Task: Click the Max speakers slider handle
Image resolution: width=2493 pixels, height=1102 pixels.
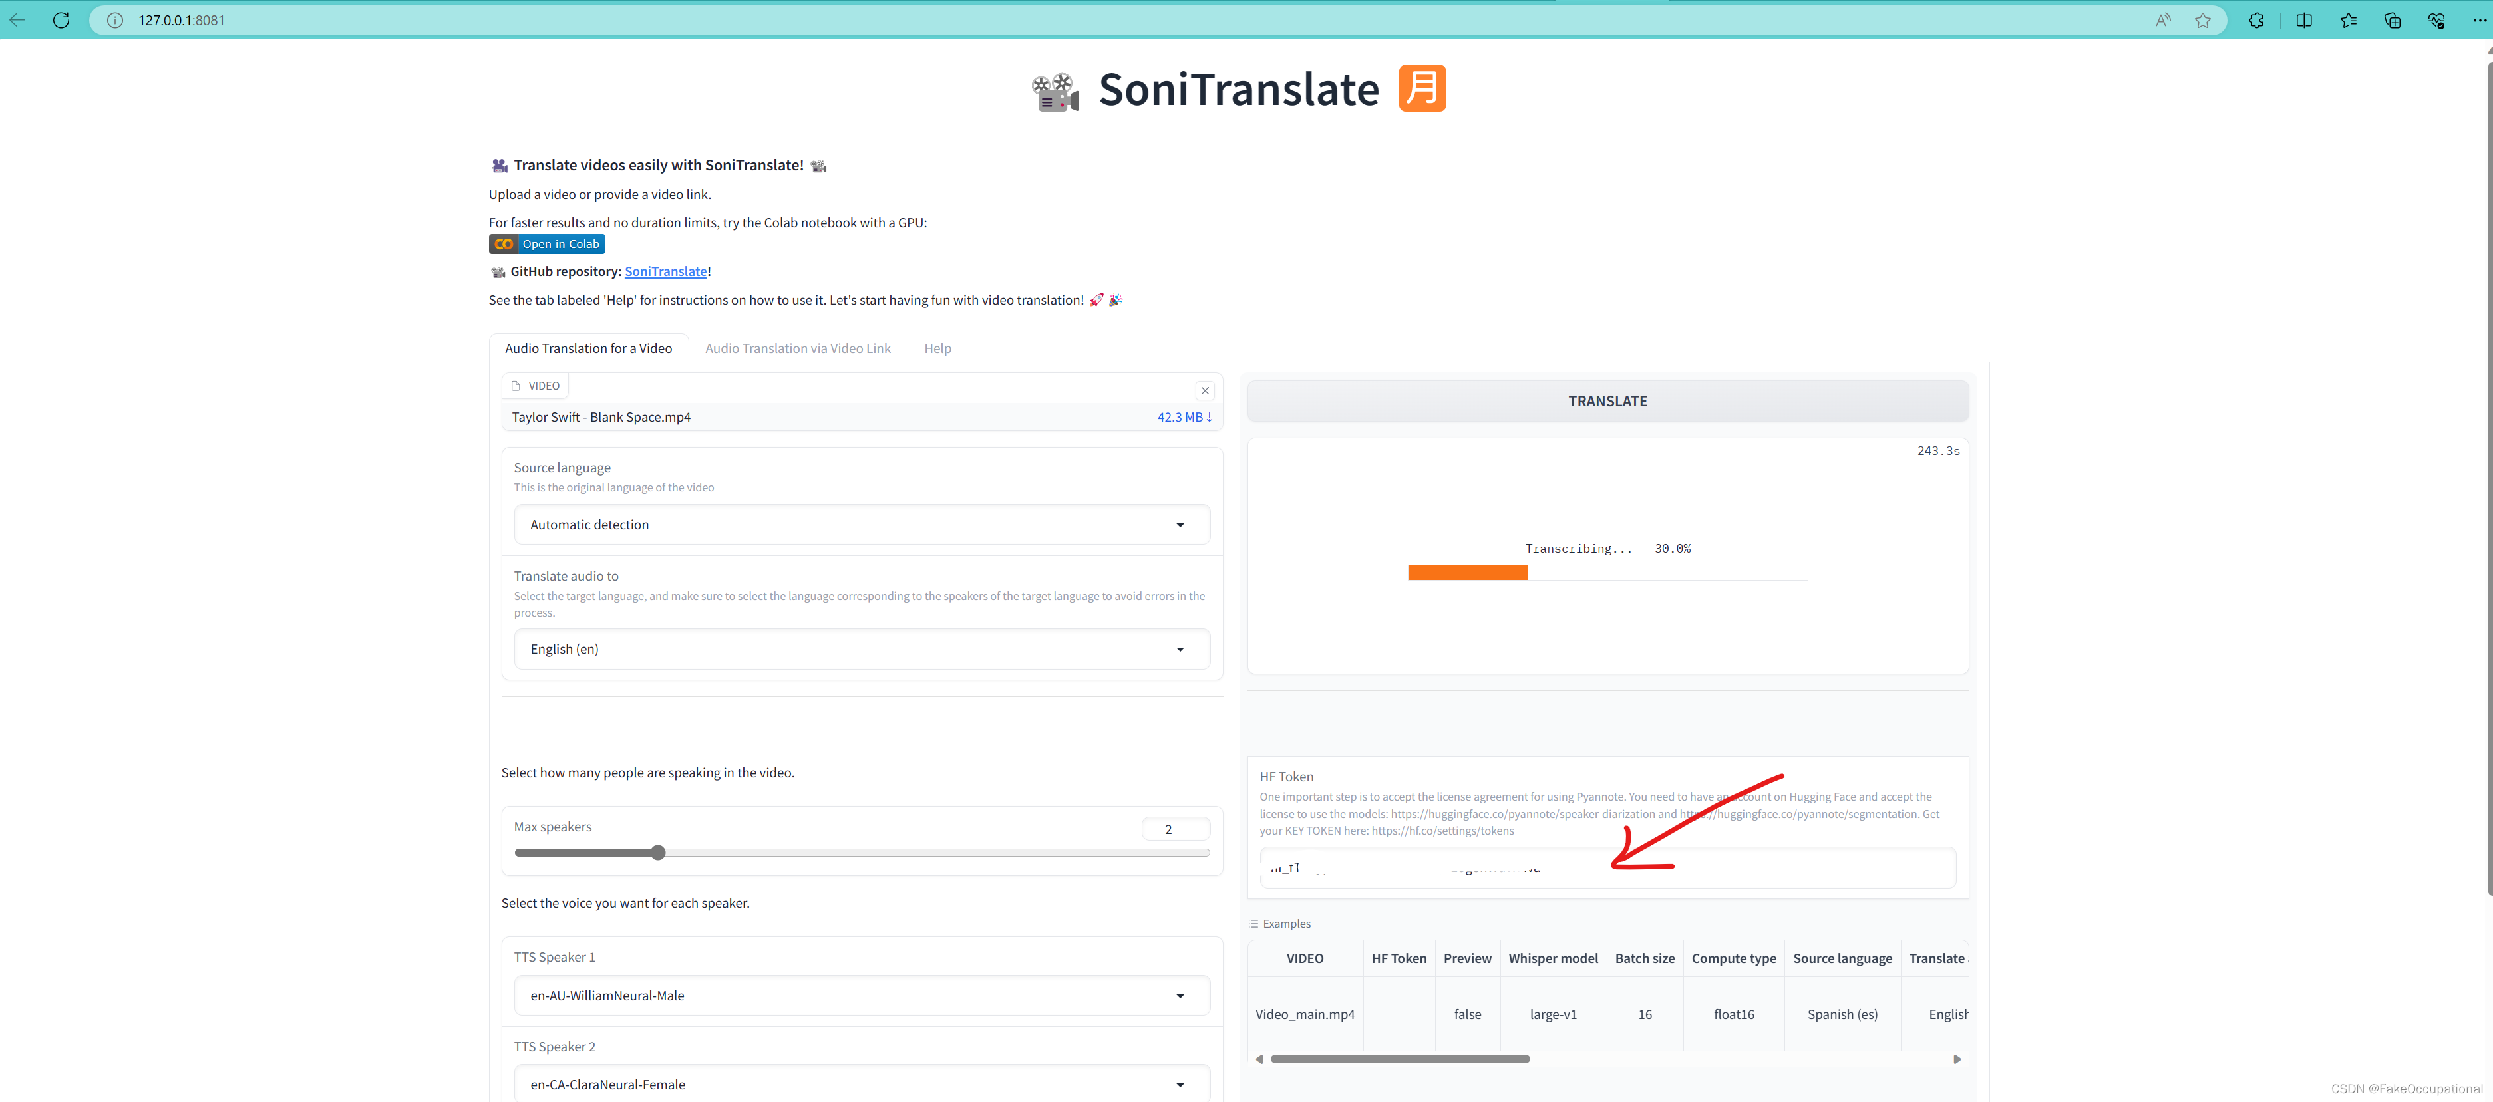Action: 658,853
